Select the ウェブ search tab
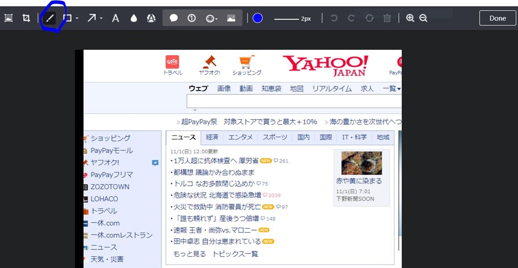 point(198,88)
